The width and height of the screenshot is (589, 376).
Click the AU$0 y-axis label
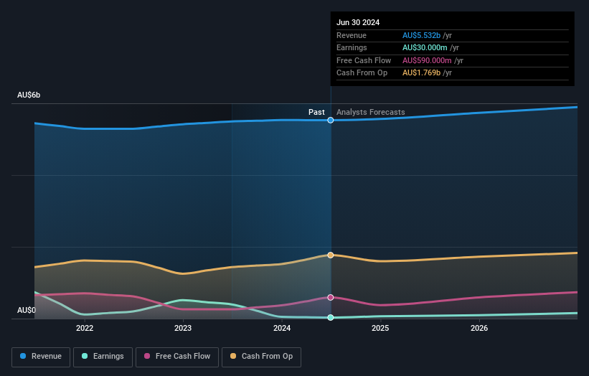point(27,310)
